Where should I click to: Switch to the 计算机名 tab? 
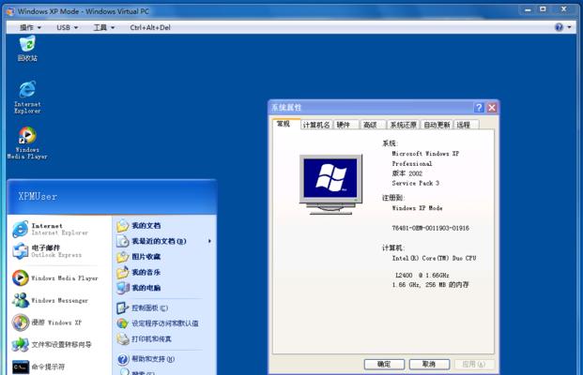(316, 125)
